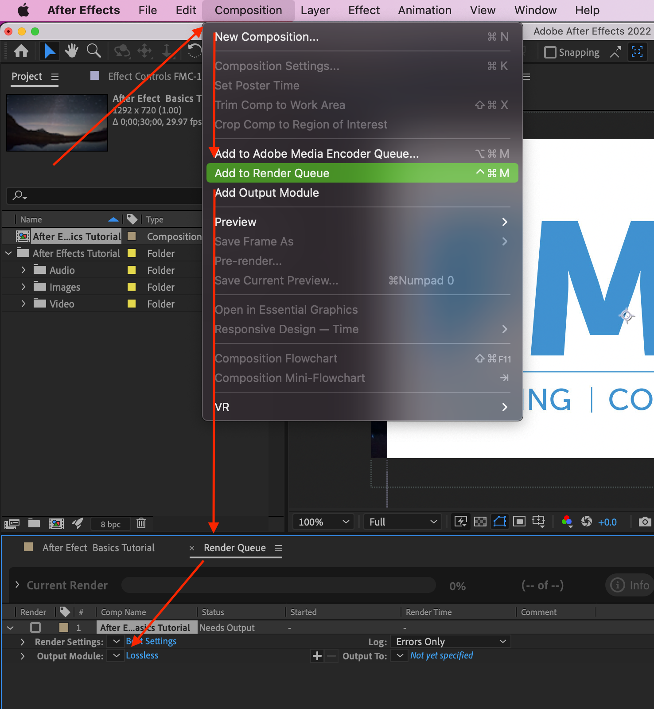The height and width of the screenshot is (709, 654).
Task: Choose Add to Adobe Media Encoder Queue
Action: (x=362, y=154)
